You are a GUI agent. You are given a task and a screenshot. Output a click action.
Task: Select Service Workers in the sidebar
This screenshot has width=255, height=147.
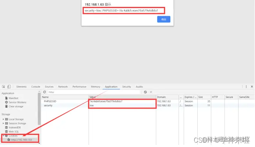pyautogui.click(x=17, y=102)
